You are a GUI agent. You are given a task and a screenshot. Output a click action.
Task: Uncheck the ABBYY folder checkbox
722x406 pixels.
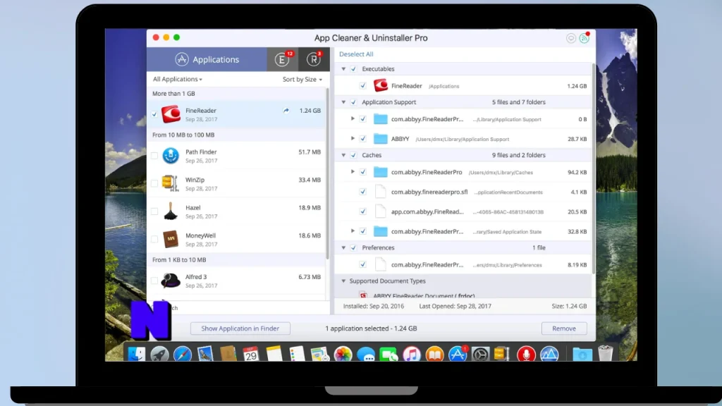pyautogui.click(x=363, y=139)
